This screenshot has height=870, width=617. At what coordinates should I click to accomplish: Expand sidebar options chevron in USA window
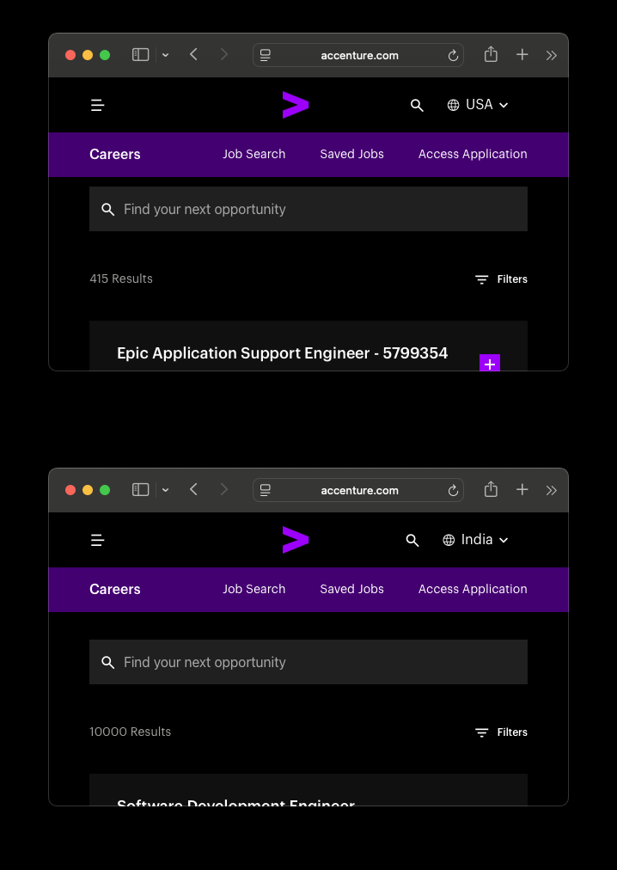point(165,55)
